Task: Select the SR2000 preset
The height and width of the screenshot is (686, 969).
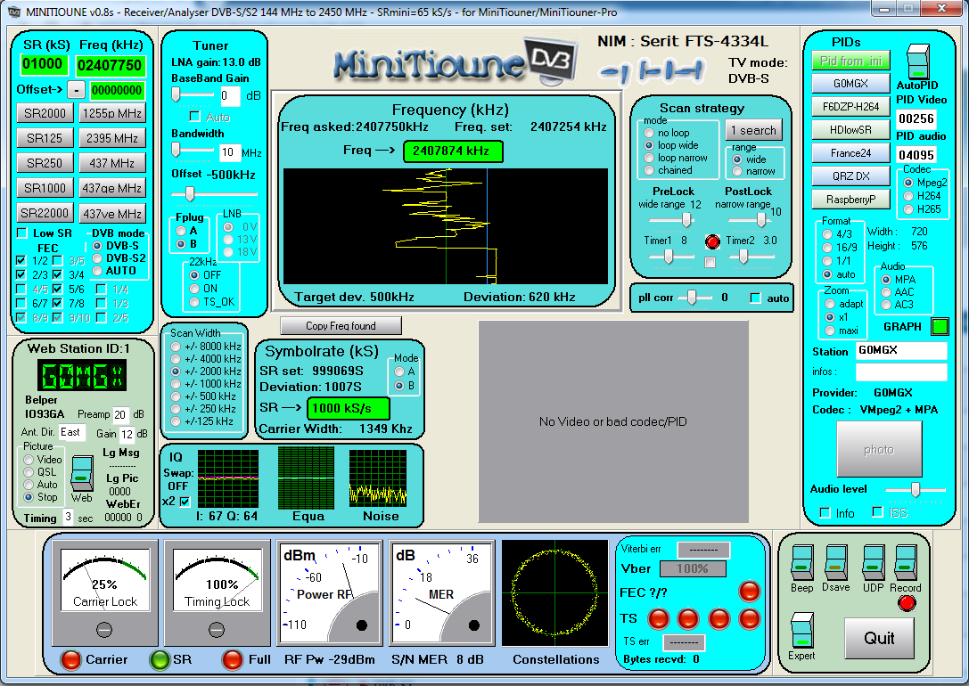Action: click(45, 113)
